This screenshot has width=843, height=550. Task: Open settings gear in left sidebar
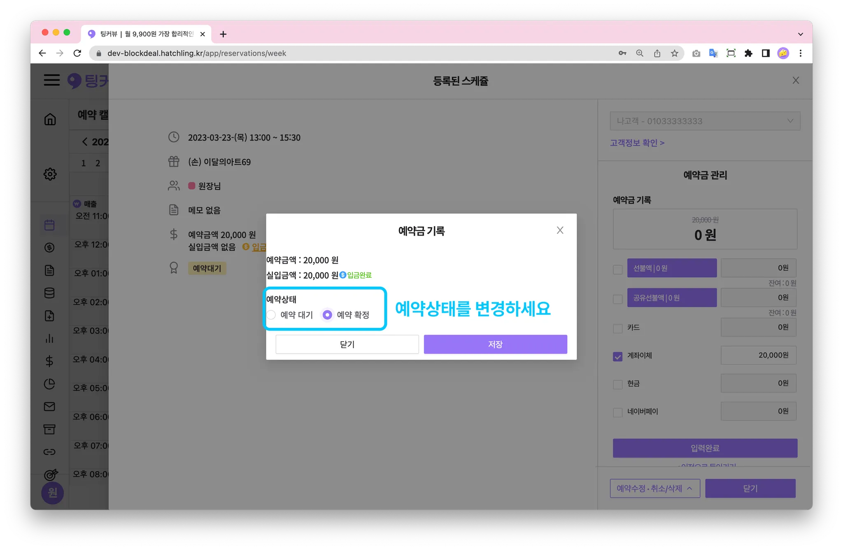click(50, 174)
